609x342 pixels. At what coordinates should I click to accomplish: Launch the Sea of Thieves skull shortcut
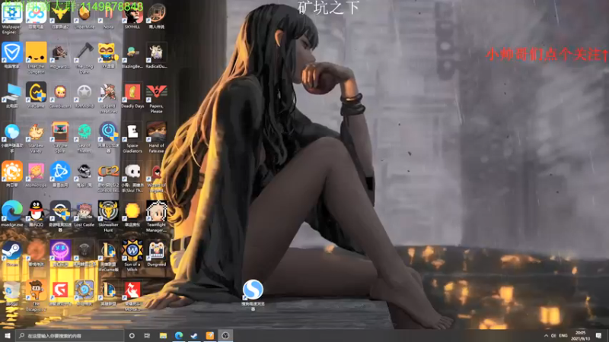[x=84, y=137]
